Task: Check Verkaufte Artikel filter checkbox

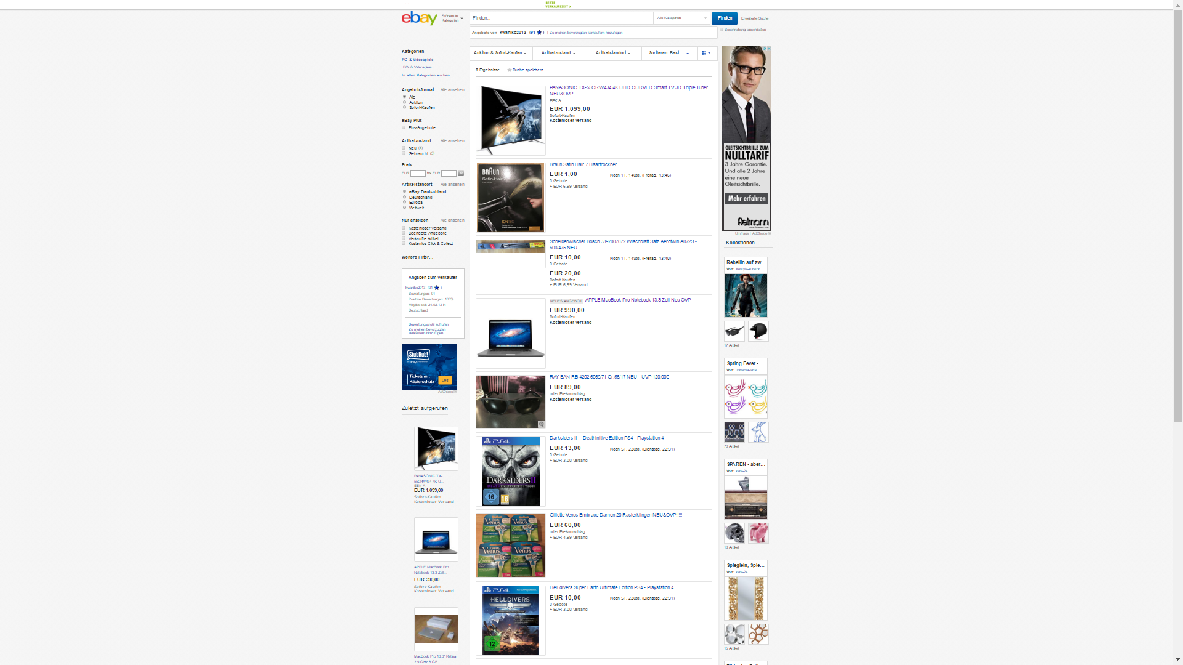Action: pos(404,238)
